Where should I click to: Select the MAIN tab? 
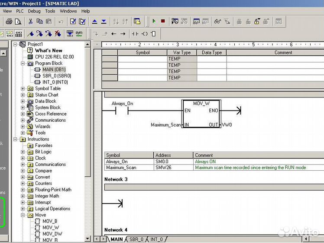(x=117, y=239)
